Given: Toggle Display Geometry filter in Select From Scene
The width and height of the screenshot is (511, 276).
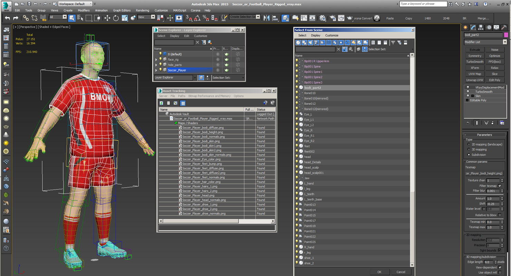Looking at the screenshot, I should [x=298, y=42].
